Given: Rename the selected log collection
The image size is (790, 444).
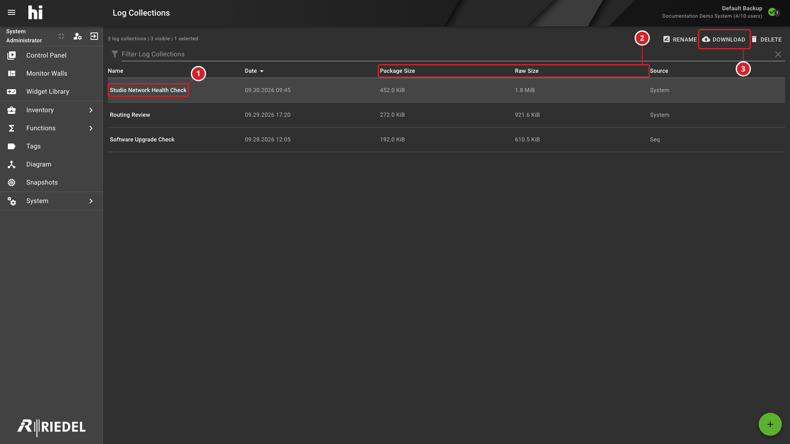Looking at the screenshot, I should [680, 39].
